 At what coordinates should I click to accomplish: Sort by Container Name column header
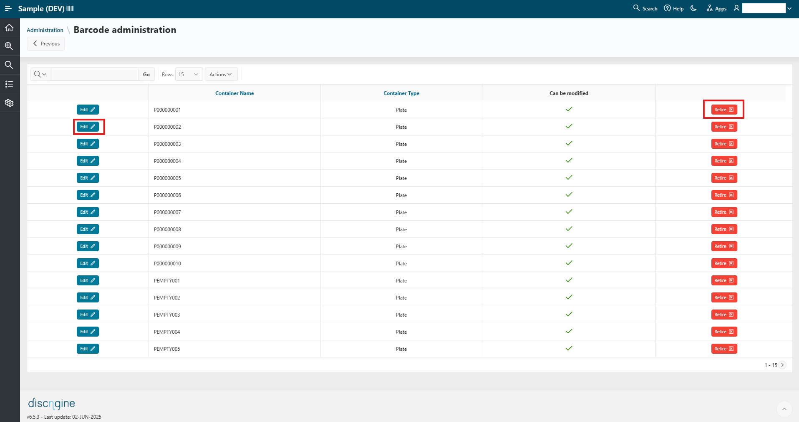click(x=234, y=93)
